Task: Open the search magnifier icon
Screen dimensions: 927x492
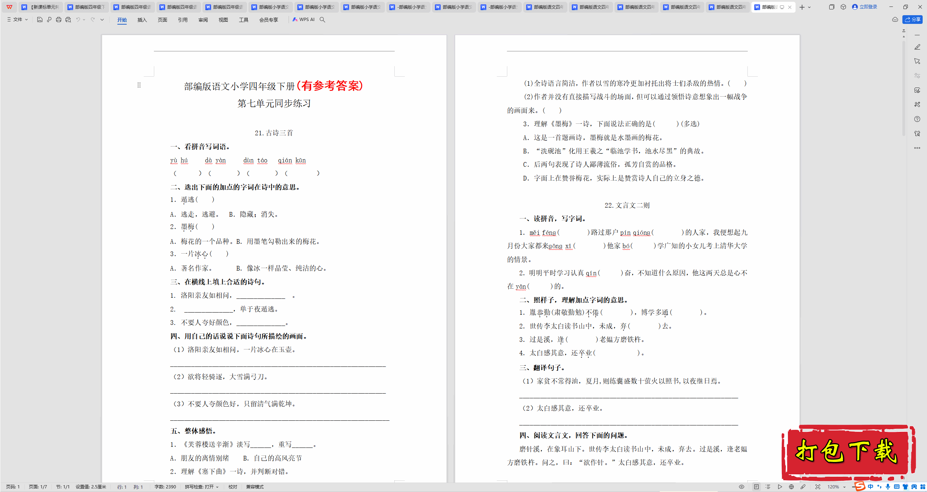Action: [322, 20]
